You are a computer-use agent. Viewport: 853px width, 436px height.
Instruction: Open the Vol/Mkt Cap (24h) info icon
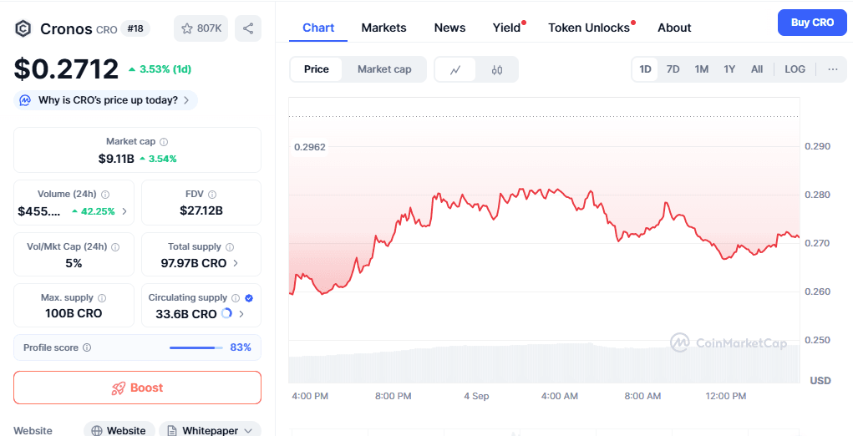tap(115, 246)
